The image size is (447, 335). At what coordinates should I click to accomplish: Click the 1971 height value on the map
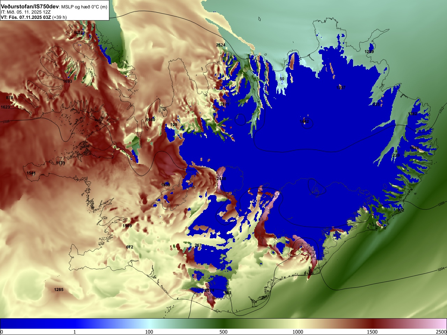point(225,104)
